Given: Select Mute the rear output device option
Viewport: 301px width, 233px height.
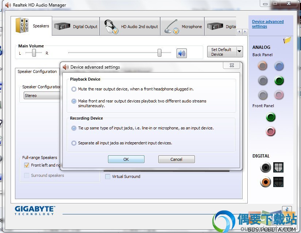Looking at the screenshot, I should (x=74, y=89).
